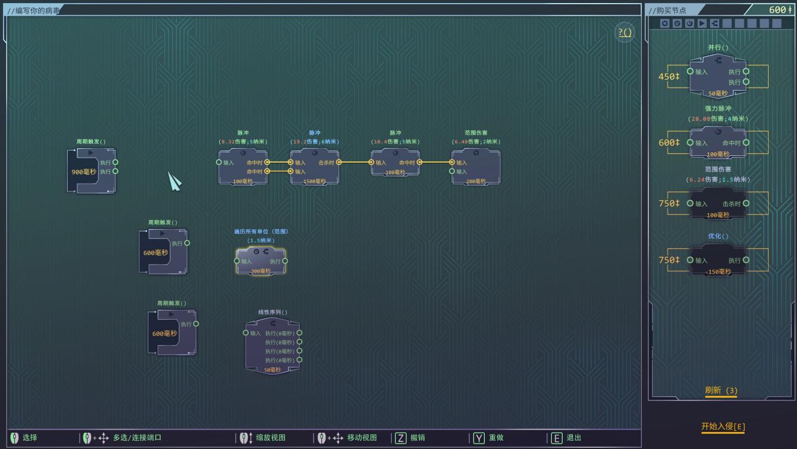Click lower 输入 port on canvas 范围伤害 node
Screen dimensions: 797x449
point(452,172)
